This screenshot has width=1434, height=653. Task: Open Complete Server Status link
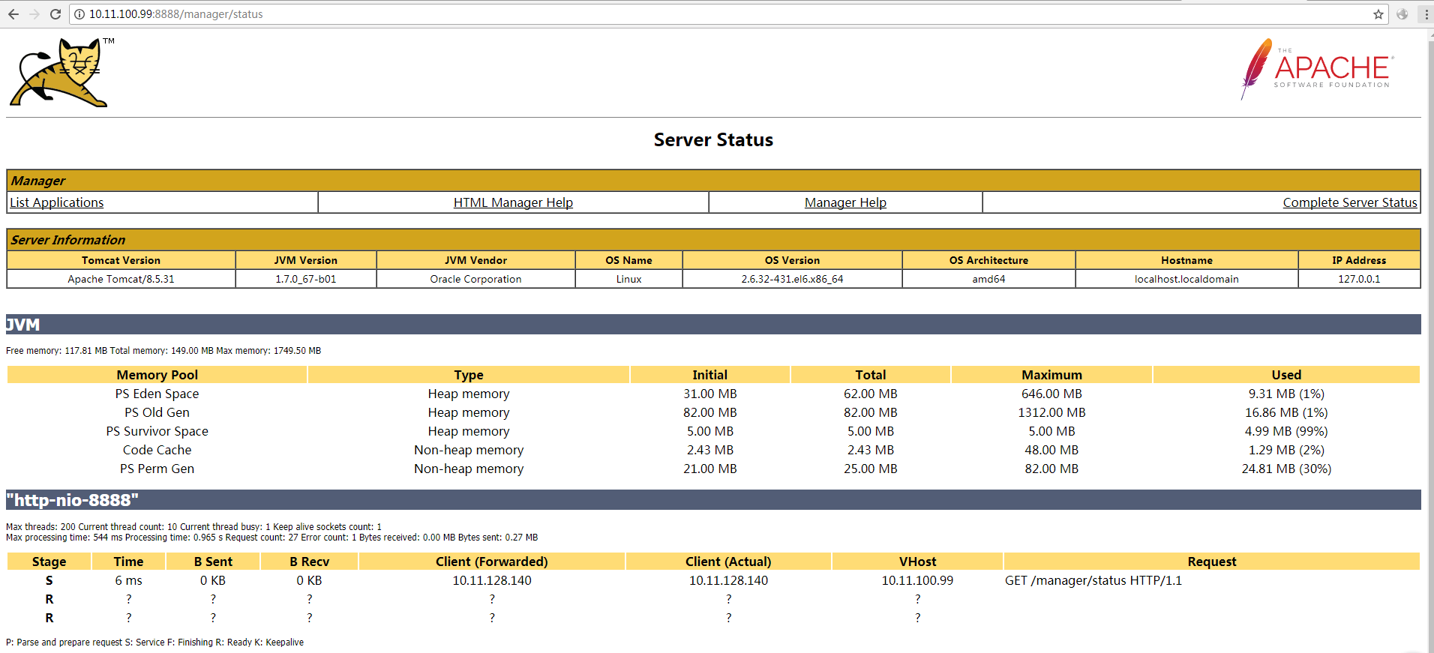coord(1349,202)
